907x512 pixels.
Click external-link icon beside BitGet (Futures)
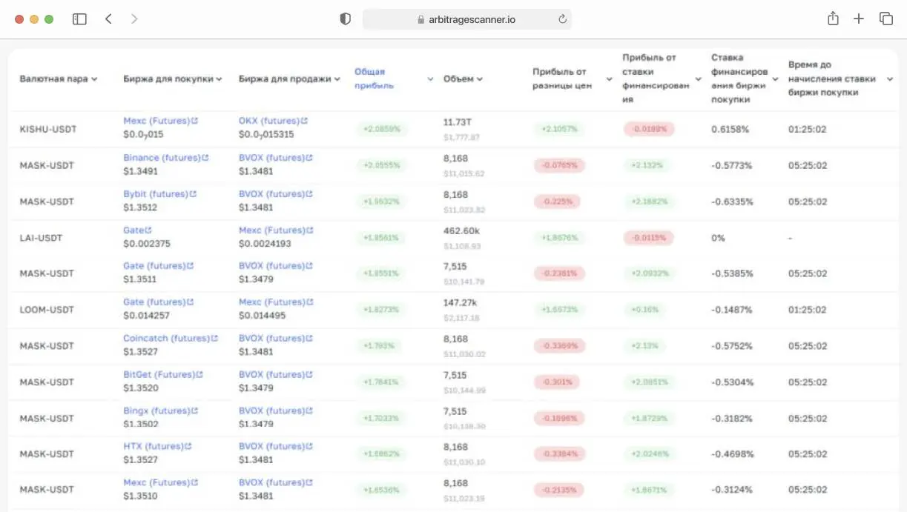[199, 375]
